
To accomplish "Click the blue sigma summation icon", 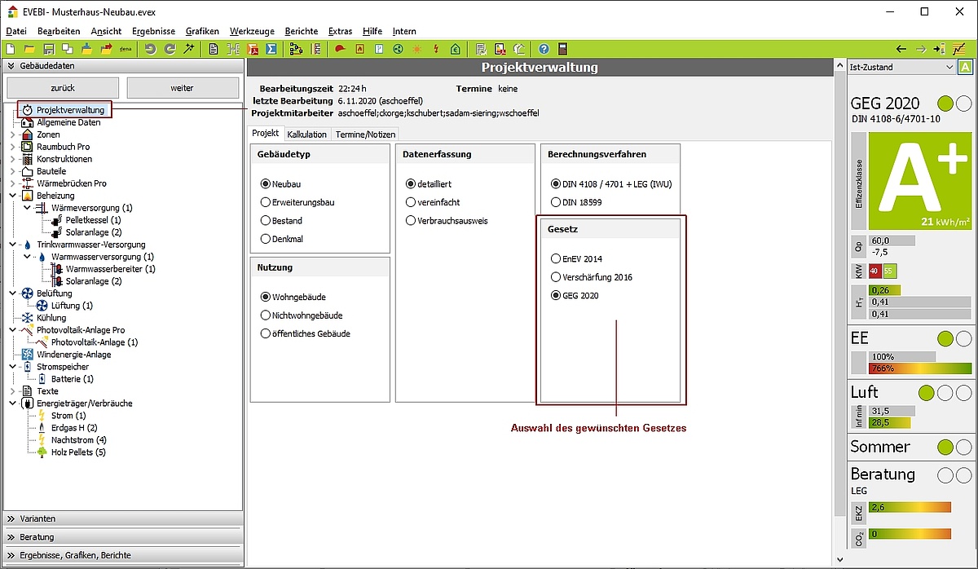I will pyautogui.click(x=271, y=49).
